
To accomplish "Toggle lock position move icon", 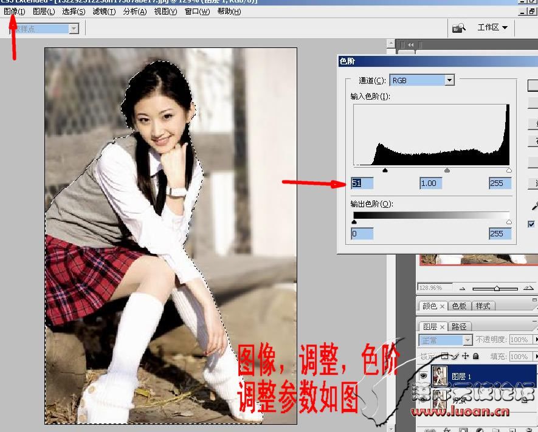I will pyautogui.click(x=465, y=356).
